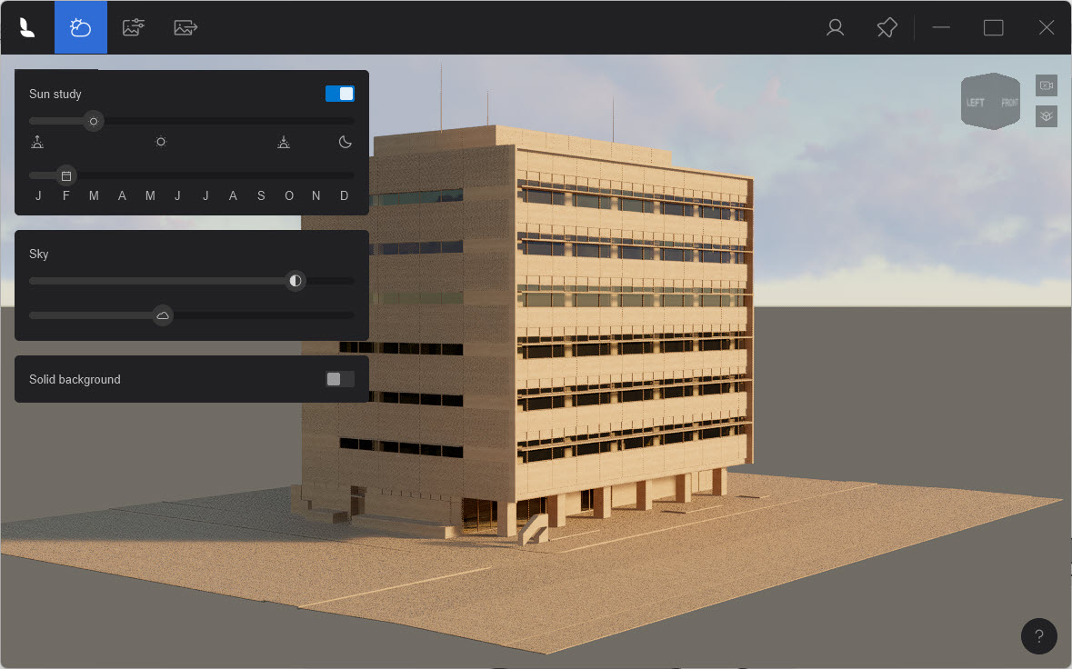Select the sunset icon
The image size is (1072, 669).
(284, 142)
